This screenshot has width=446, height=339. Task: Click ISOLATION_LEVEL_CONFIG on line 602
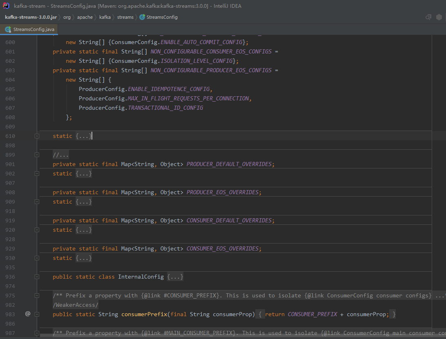click(196, 61)
